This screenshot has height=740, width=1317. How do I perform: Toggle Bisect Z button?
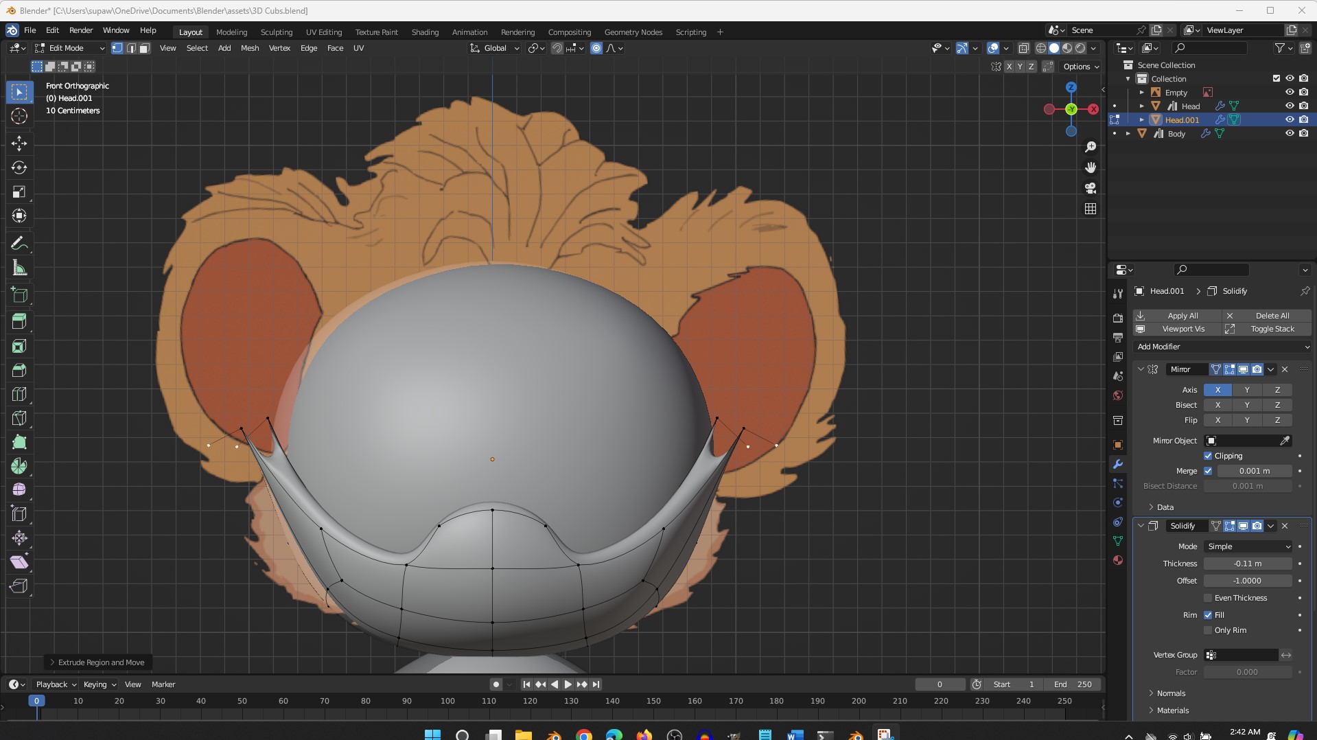(x=1277, y=405)
